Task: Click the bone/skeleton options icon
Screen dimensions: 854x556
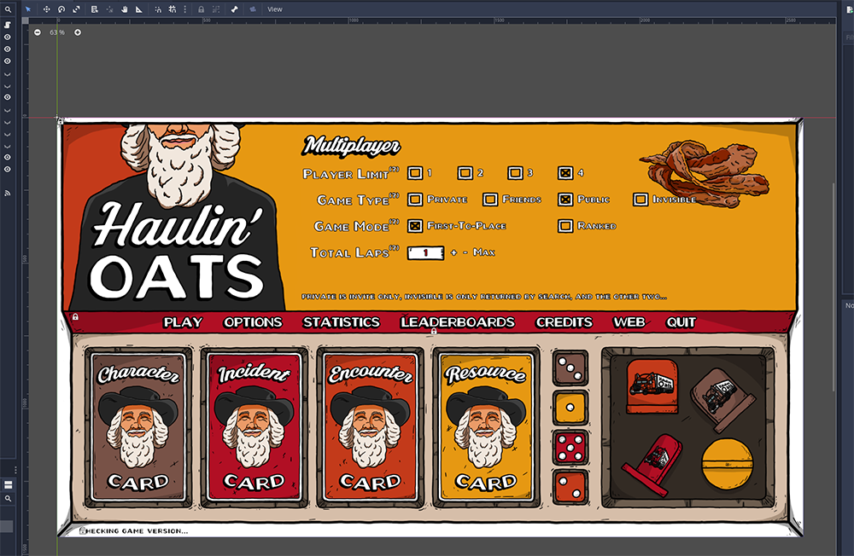Action: pos(234,9)
